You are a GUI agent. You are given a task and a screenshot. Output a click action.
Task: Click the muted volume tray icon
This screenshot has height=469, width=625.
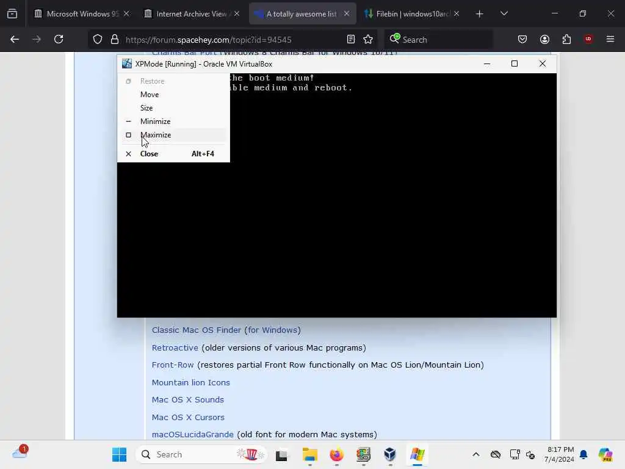coord(530,454)
